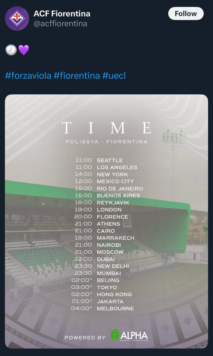Click the POWERED BY sponsor text
The image size is (213, 356).
pyautogui.click(x=85, y=338)
